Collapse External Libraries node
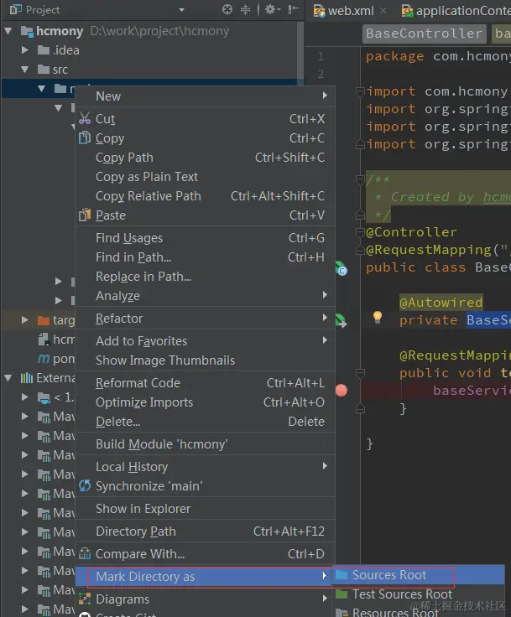 [x=8, y=378]
